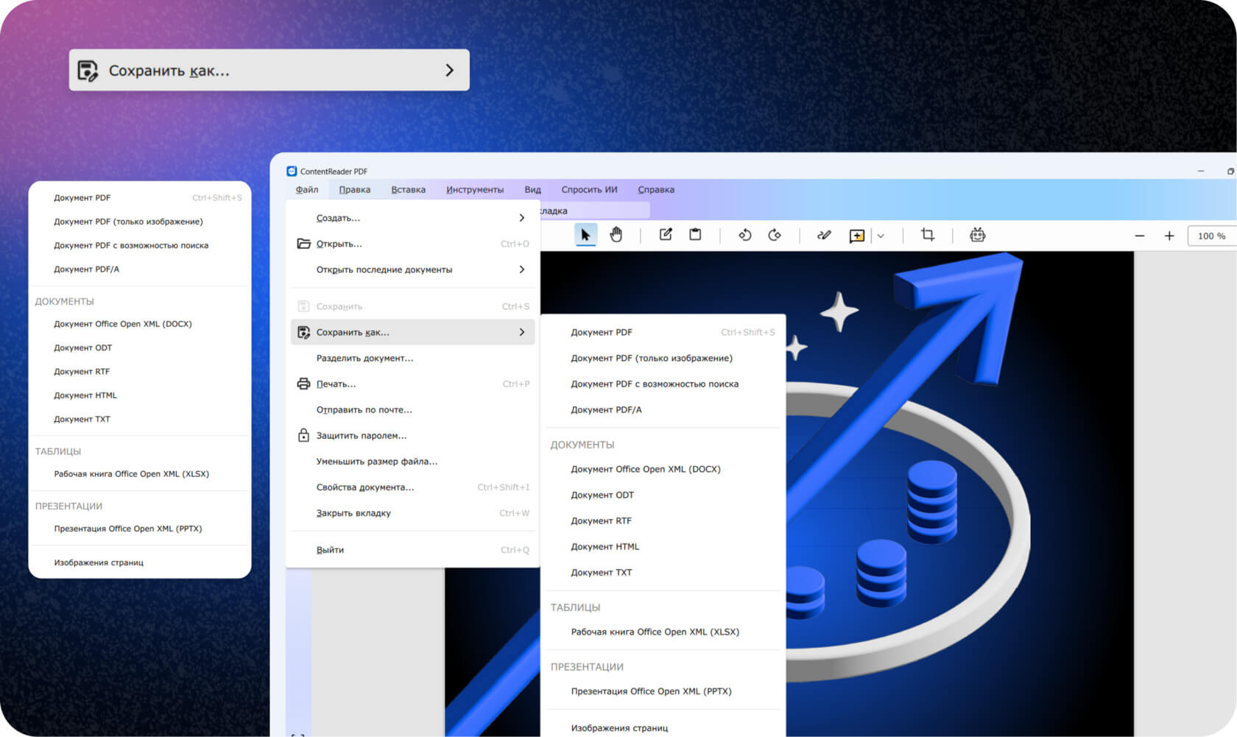1237x737 pixels.
Task: Click the disabled Сохранить floppy icon
Action: pos(303,306)
